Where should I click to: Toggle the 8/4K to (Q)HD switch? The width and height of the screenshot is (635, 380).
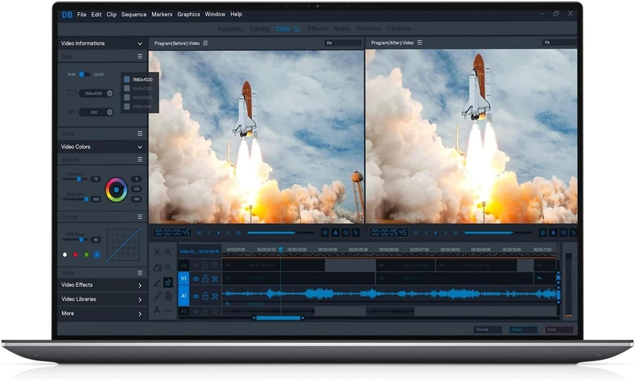tap(84, 74)
